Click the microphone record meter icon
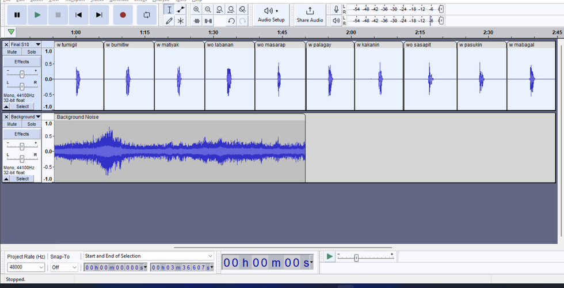 [x=336, y=9]
